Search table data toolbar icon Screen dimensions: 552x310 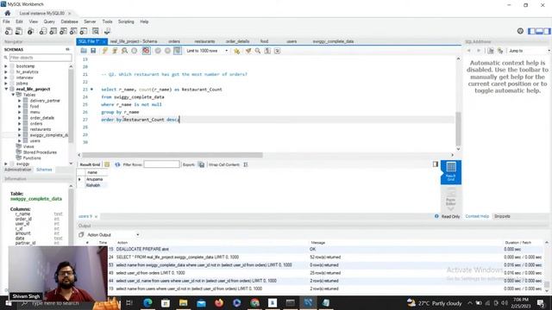96,31
